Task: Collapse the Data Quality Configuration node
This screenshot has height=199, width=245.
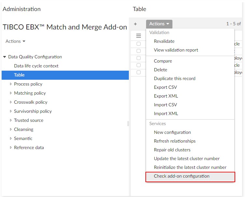Action: (x=5, y=57)
